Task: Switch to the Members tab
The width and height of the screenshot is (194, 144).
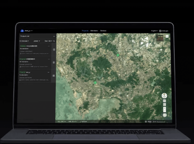Action: 94,31
